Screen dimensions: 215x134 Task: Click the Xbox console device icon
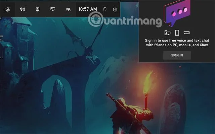pyautogui.click(x=187, y=33)
